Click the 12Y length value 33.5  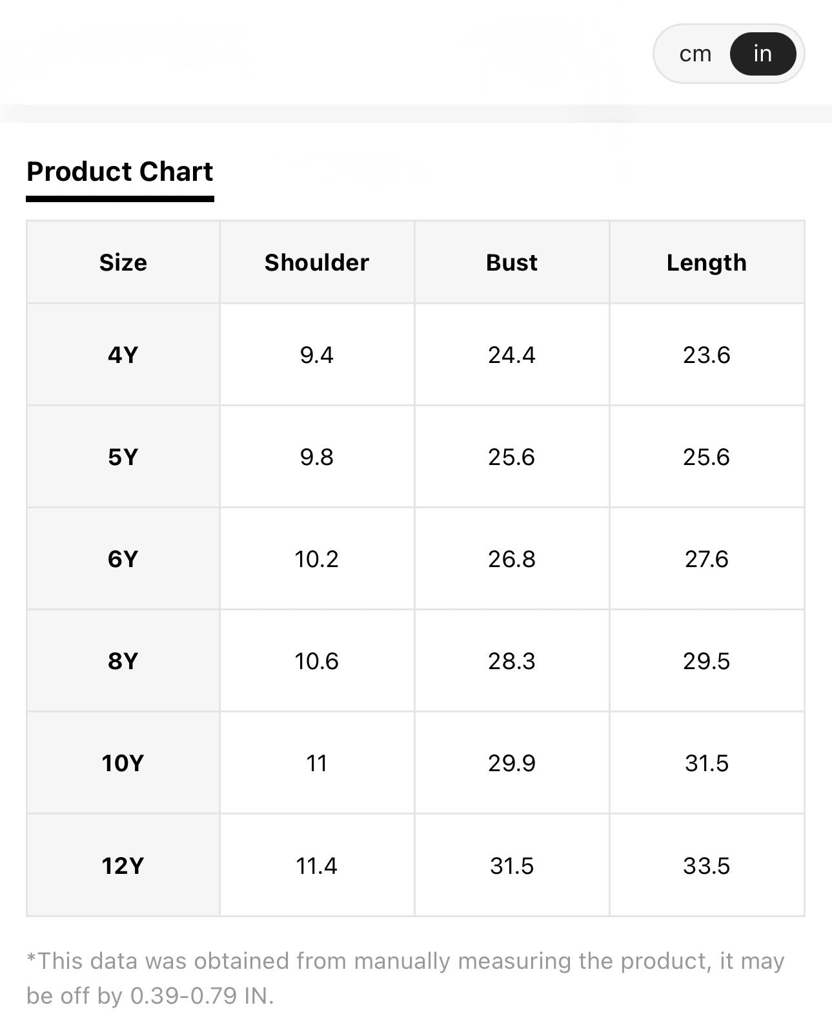click(707, 865)
